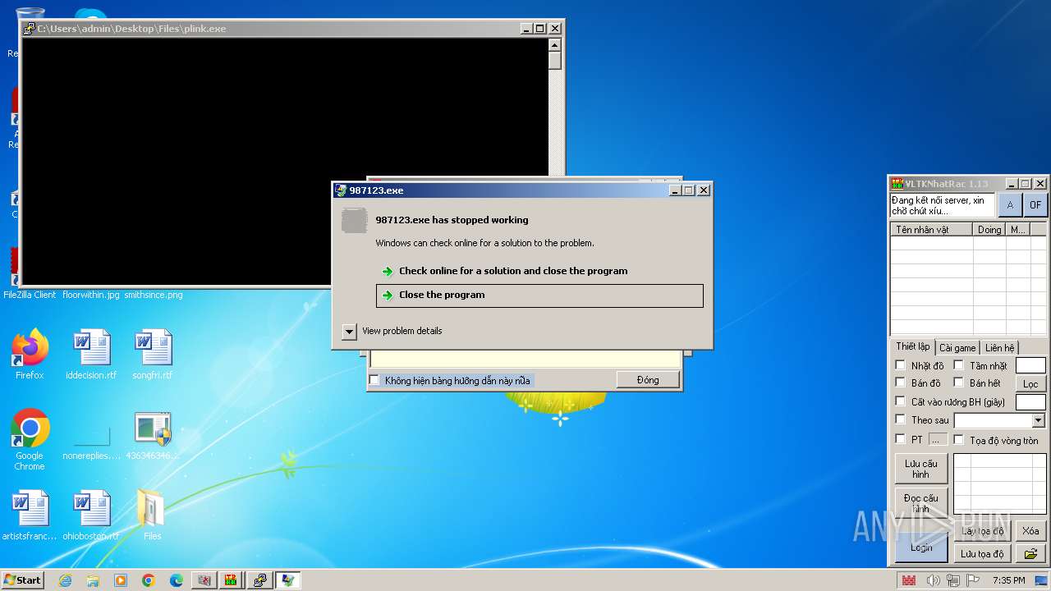Click the Xóa button
Screen dimensions: 1051x591
(1030, 531)
